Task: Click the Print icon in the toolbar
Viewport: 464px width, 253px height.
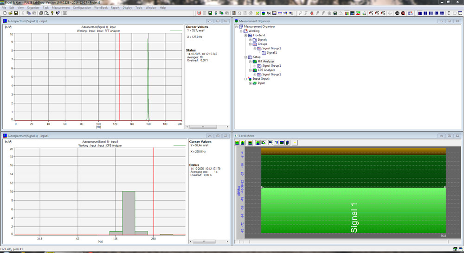Action: tap(40, 13)
